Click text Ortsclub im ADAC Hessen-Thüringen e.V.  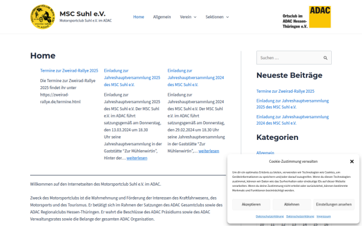(295, 21)
